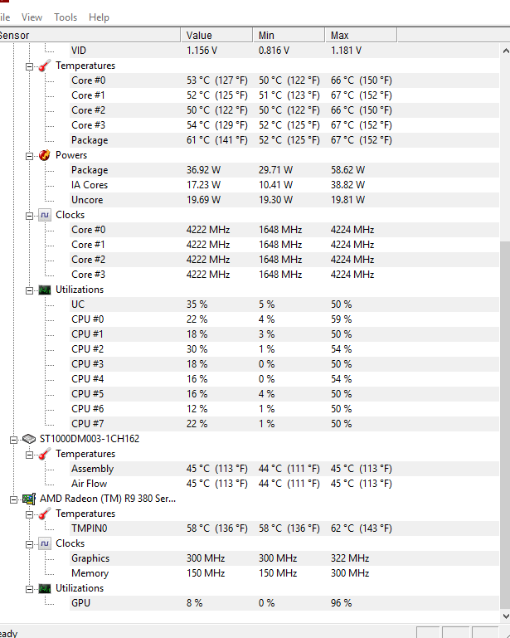Open the View menu
The image size is (510, 638).
point(32,17)
